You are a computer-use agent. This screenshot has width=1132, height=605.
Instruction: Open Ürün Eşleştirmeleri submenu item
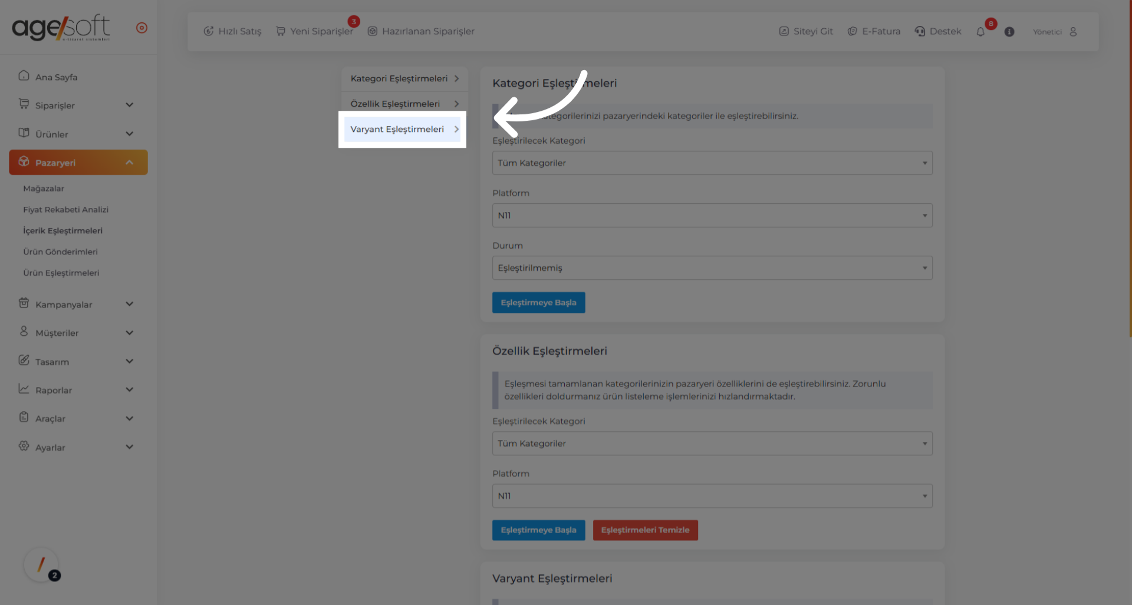click(61, 273)
